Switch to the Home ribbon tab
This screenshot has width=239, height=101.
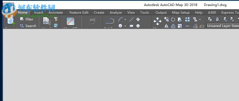(x=23, y=13)
